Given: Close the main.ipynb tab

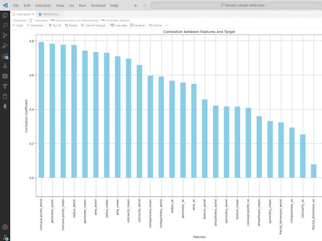Looking at the screenshot, I should tap(33, 14).
